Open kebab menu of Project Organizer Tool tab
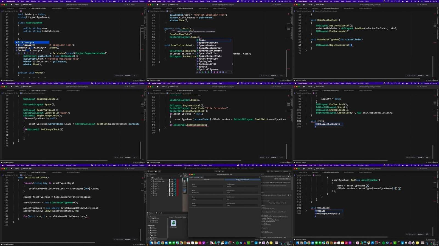Image resolution: width=439 pixels, height=246 pixels. [259, 177]
